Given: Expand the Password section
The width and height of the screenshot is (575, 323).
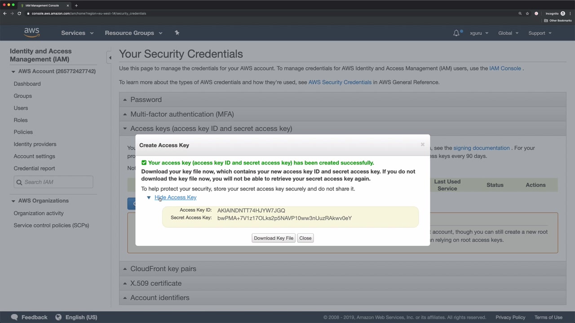Looking at the screenshot, I should pos(146,100).
